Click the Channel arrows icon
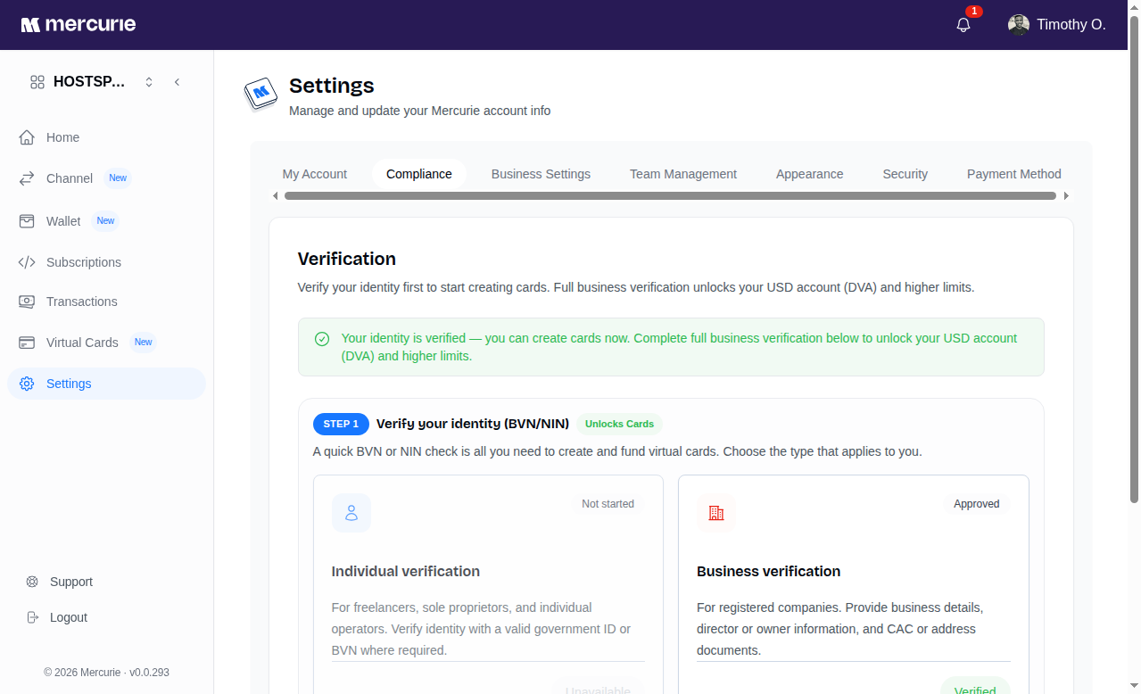The height and width of the screenshot is (694, 1141). tap(27, 178)
